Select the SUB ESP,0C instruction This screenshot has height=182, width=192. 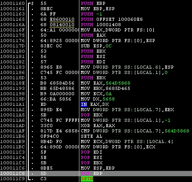(96, 46)
